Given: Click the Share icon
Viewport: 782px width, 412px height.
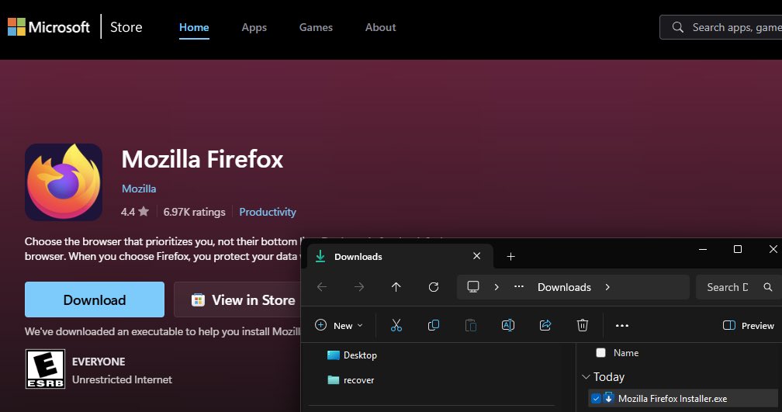Looking at the screenshot, I should pyautogui.click(x=545, y=325).
